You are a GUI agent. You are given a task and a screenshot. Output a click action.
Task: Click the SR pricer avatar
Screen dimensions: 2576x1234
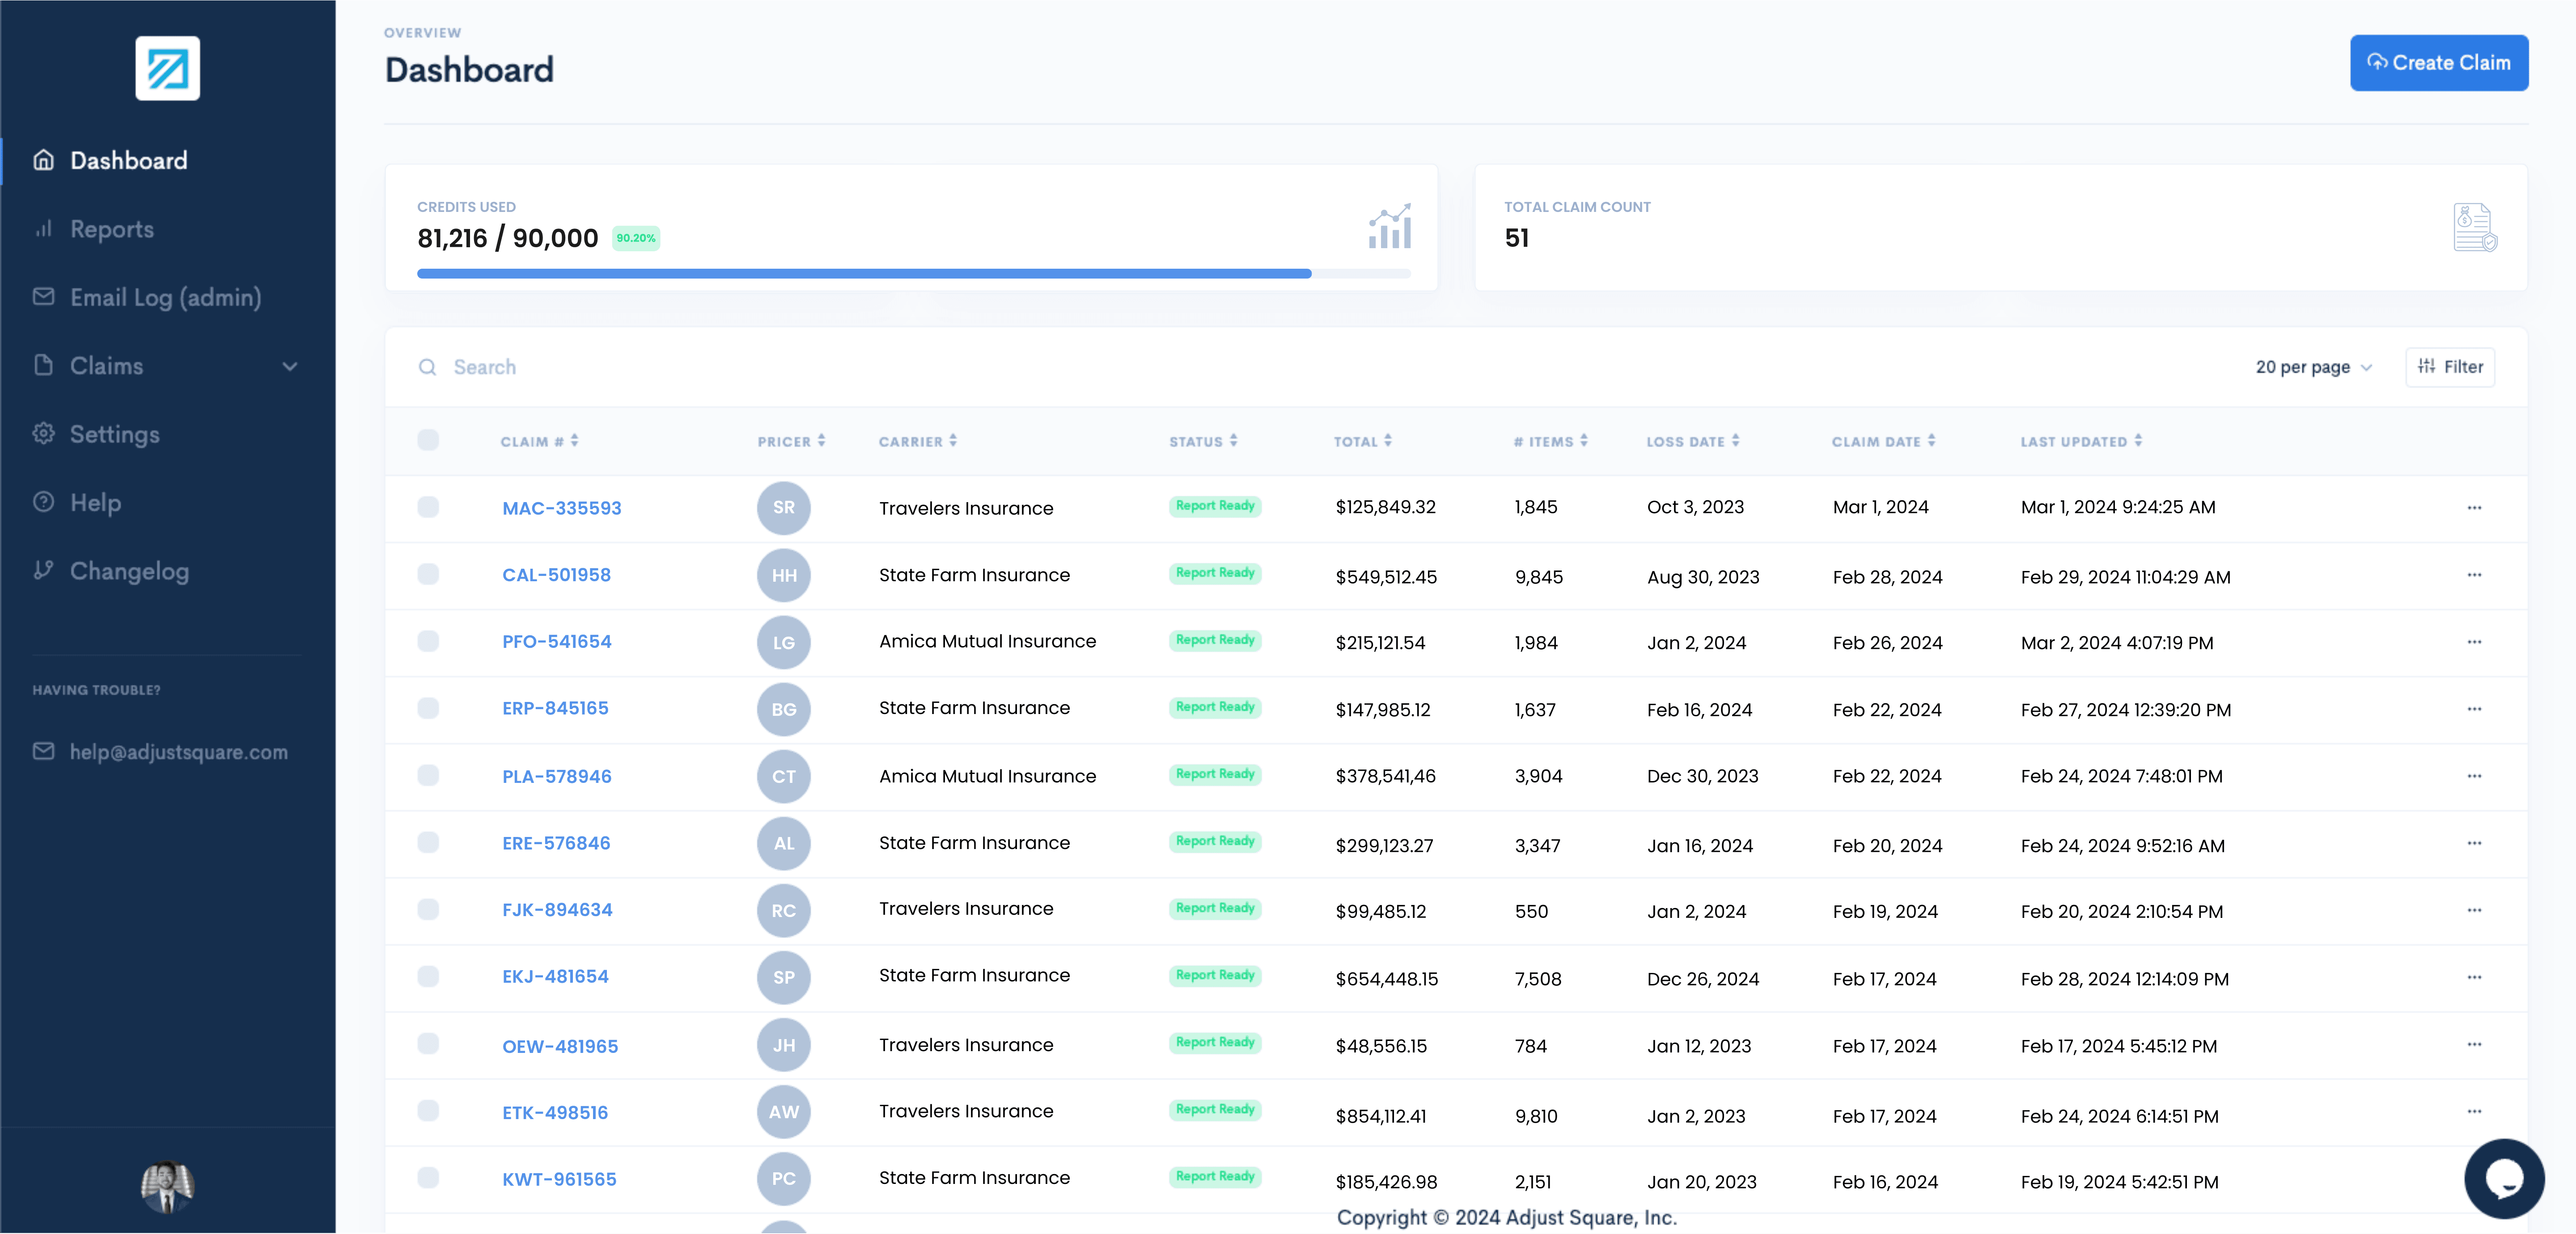click(x=783, y=508)
